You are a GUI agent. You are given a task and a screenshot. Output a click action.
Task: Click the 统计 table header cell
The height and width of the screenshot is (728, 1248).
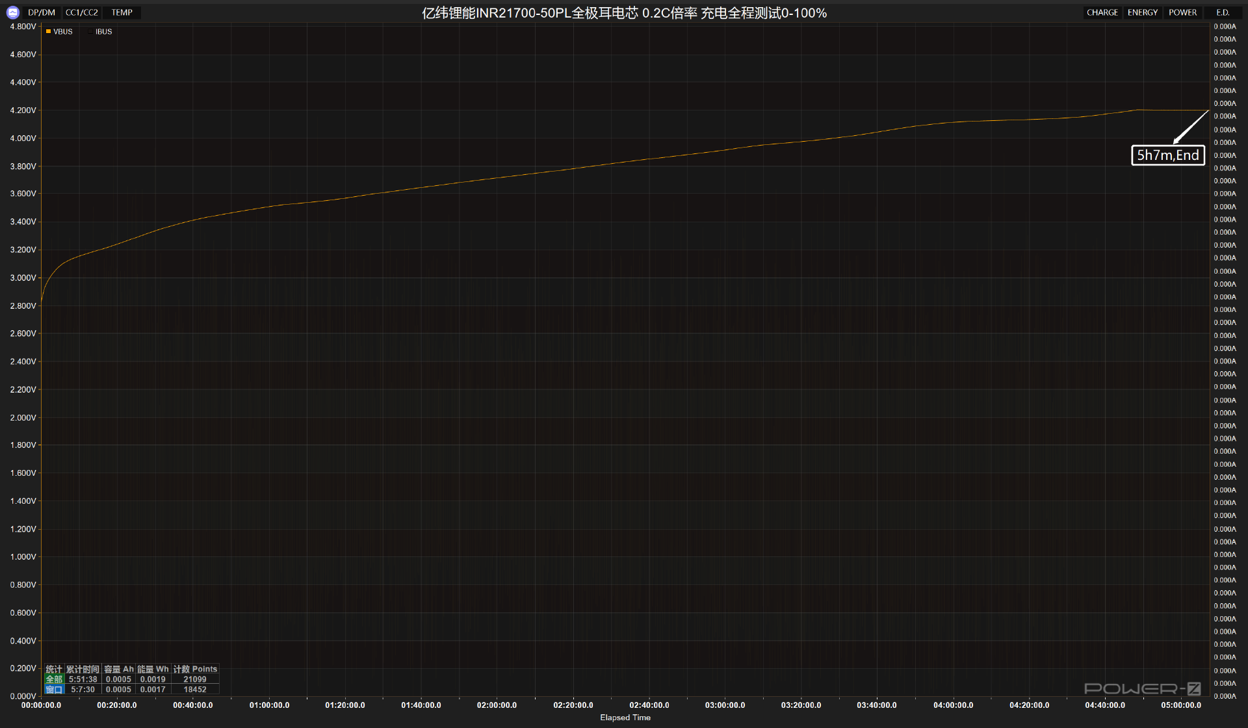[54, 669]
